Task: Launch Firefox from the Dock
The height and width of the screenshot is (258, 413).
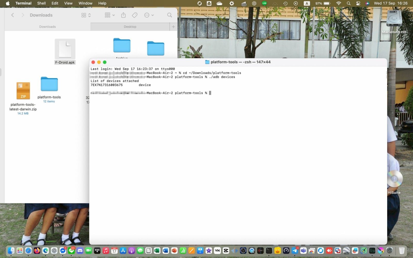Action: [37, 251]
